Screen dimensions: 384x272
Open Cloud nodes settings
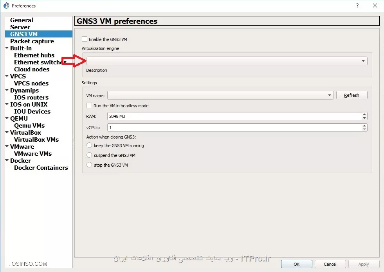click(x=32, y=69)
